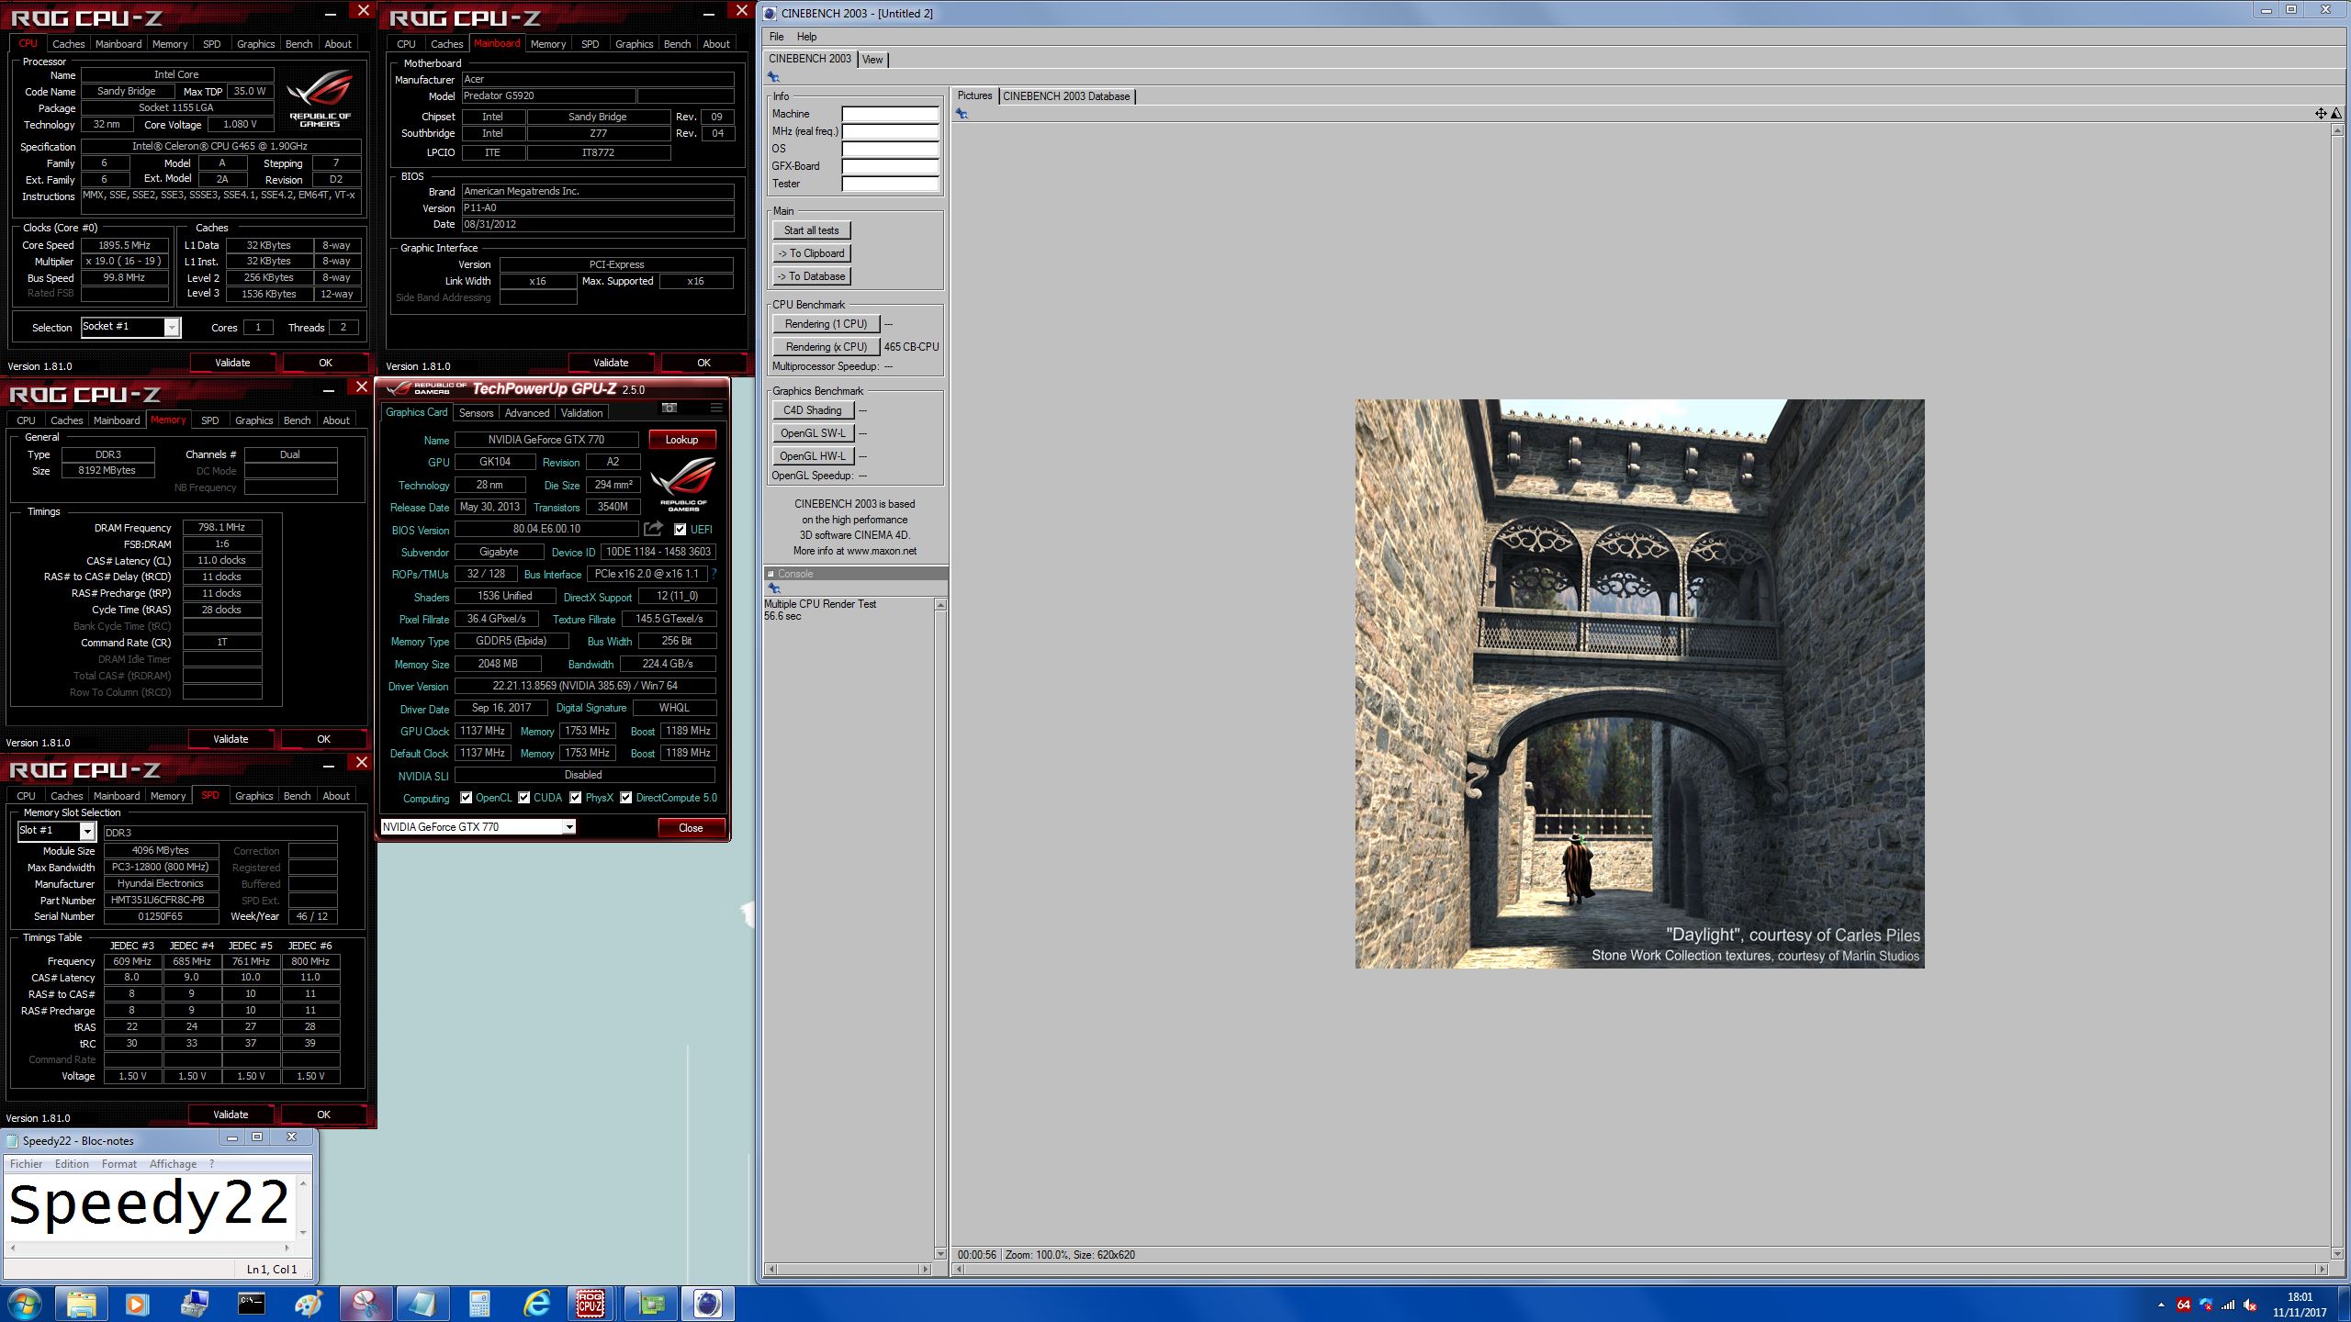The height and width of the screenshot is (1322, 2351).
Task: Click the Pictures panel horizontal scrollbar
Action: pyautogui.click(x=1641, y=1270)
